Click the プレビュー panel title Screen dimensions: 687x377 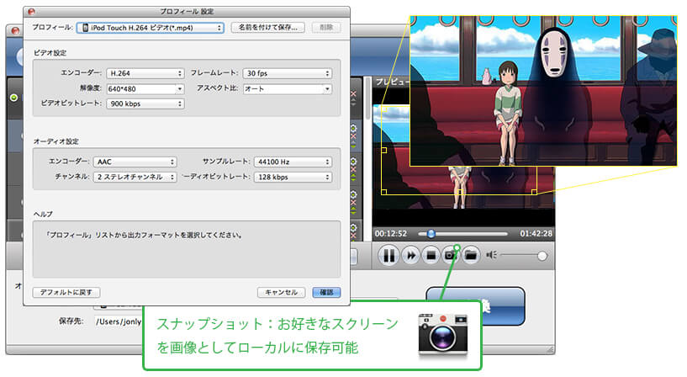point(393,82)
